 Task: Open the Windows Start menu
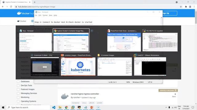tap(3, 107)
